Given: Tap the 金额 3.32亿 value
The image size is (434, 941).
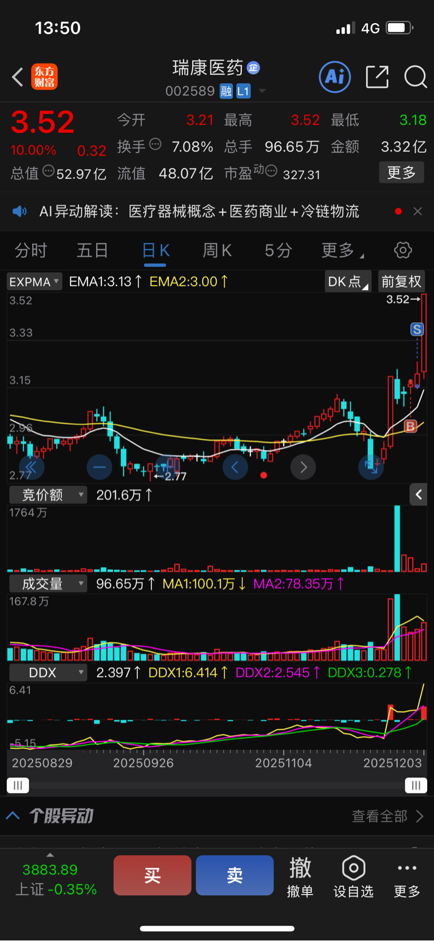Looking at the screenshot, I should pos(403,147).
